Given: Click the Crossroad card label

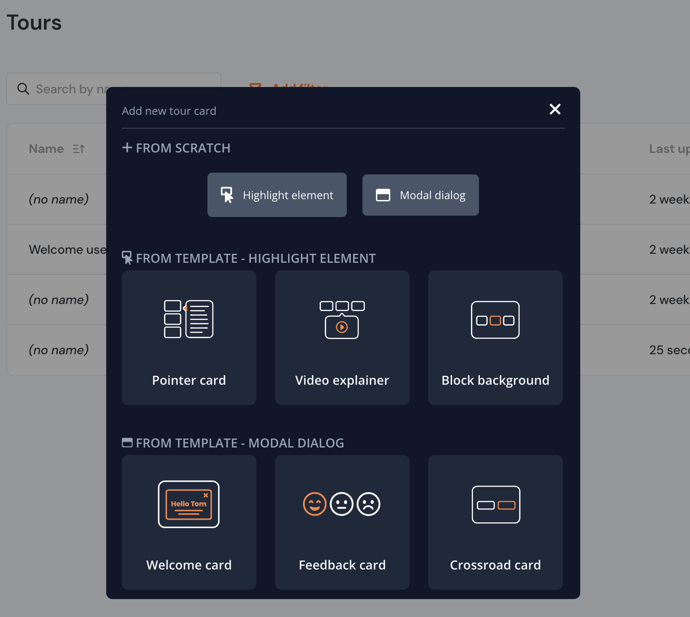Looking at the screenshot, I should [x=495, y=565].
